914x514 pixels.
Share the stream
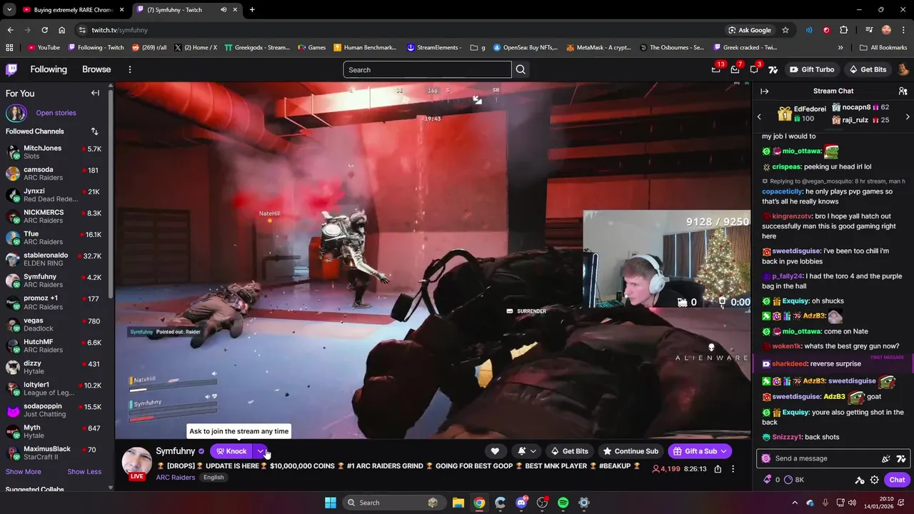(x=718, y=469)
